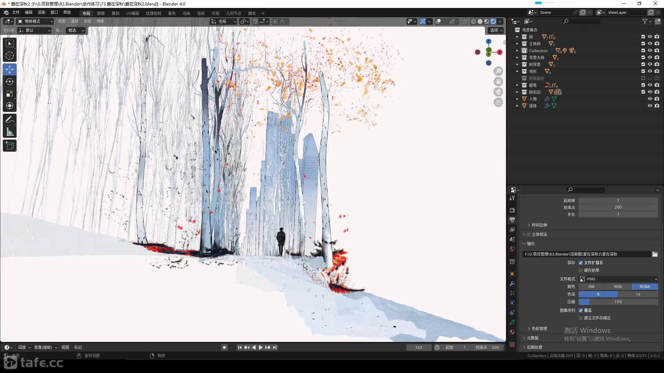Screen dimensions: 664x373
Task: Open the Tool properties tab
Action: pyautogui.click(x=512, y=198)
